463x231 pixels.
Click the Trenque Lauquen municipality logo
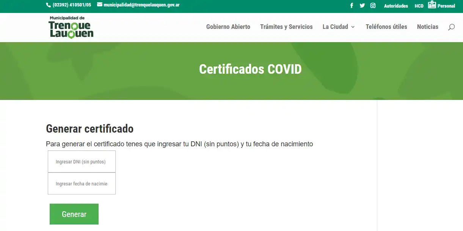[71, 27]
